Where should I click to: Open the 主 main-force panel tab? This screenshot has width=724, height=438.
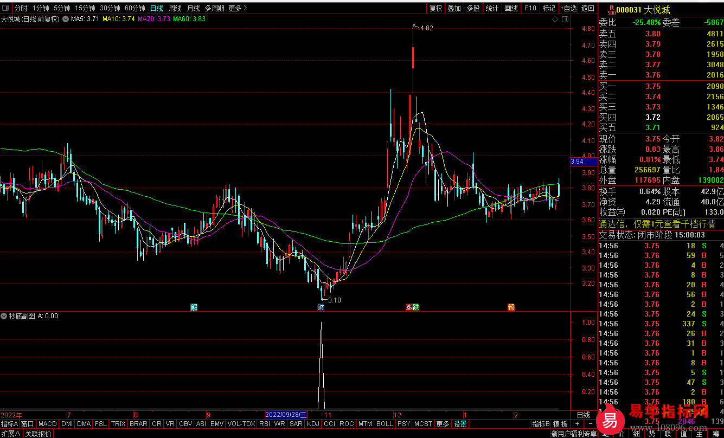700,433
